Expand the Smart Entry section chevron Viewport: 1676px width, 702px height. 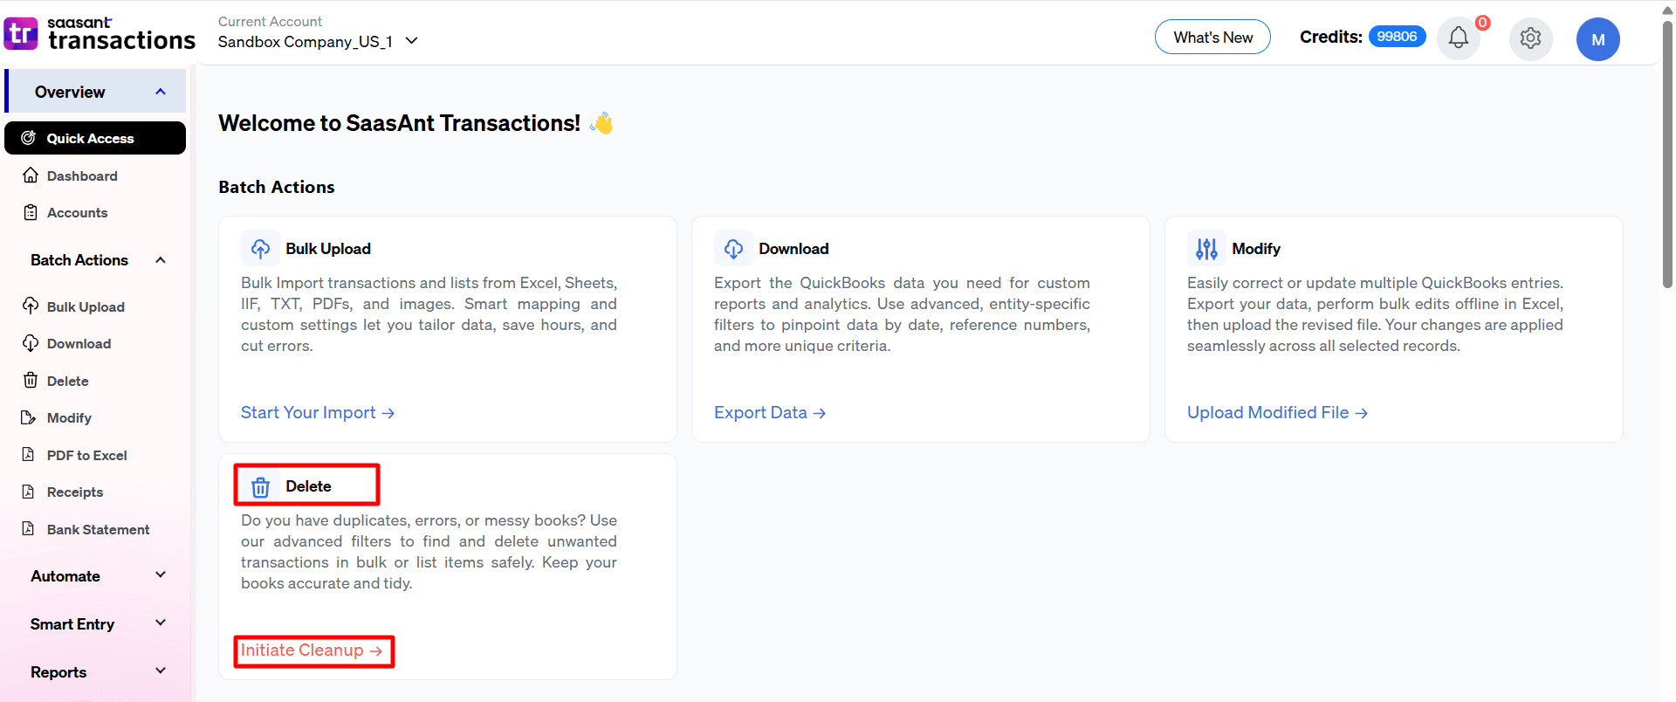[x=161, y=623]
